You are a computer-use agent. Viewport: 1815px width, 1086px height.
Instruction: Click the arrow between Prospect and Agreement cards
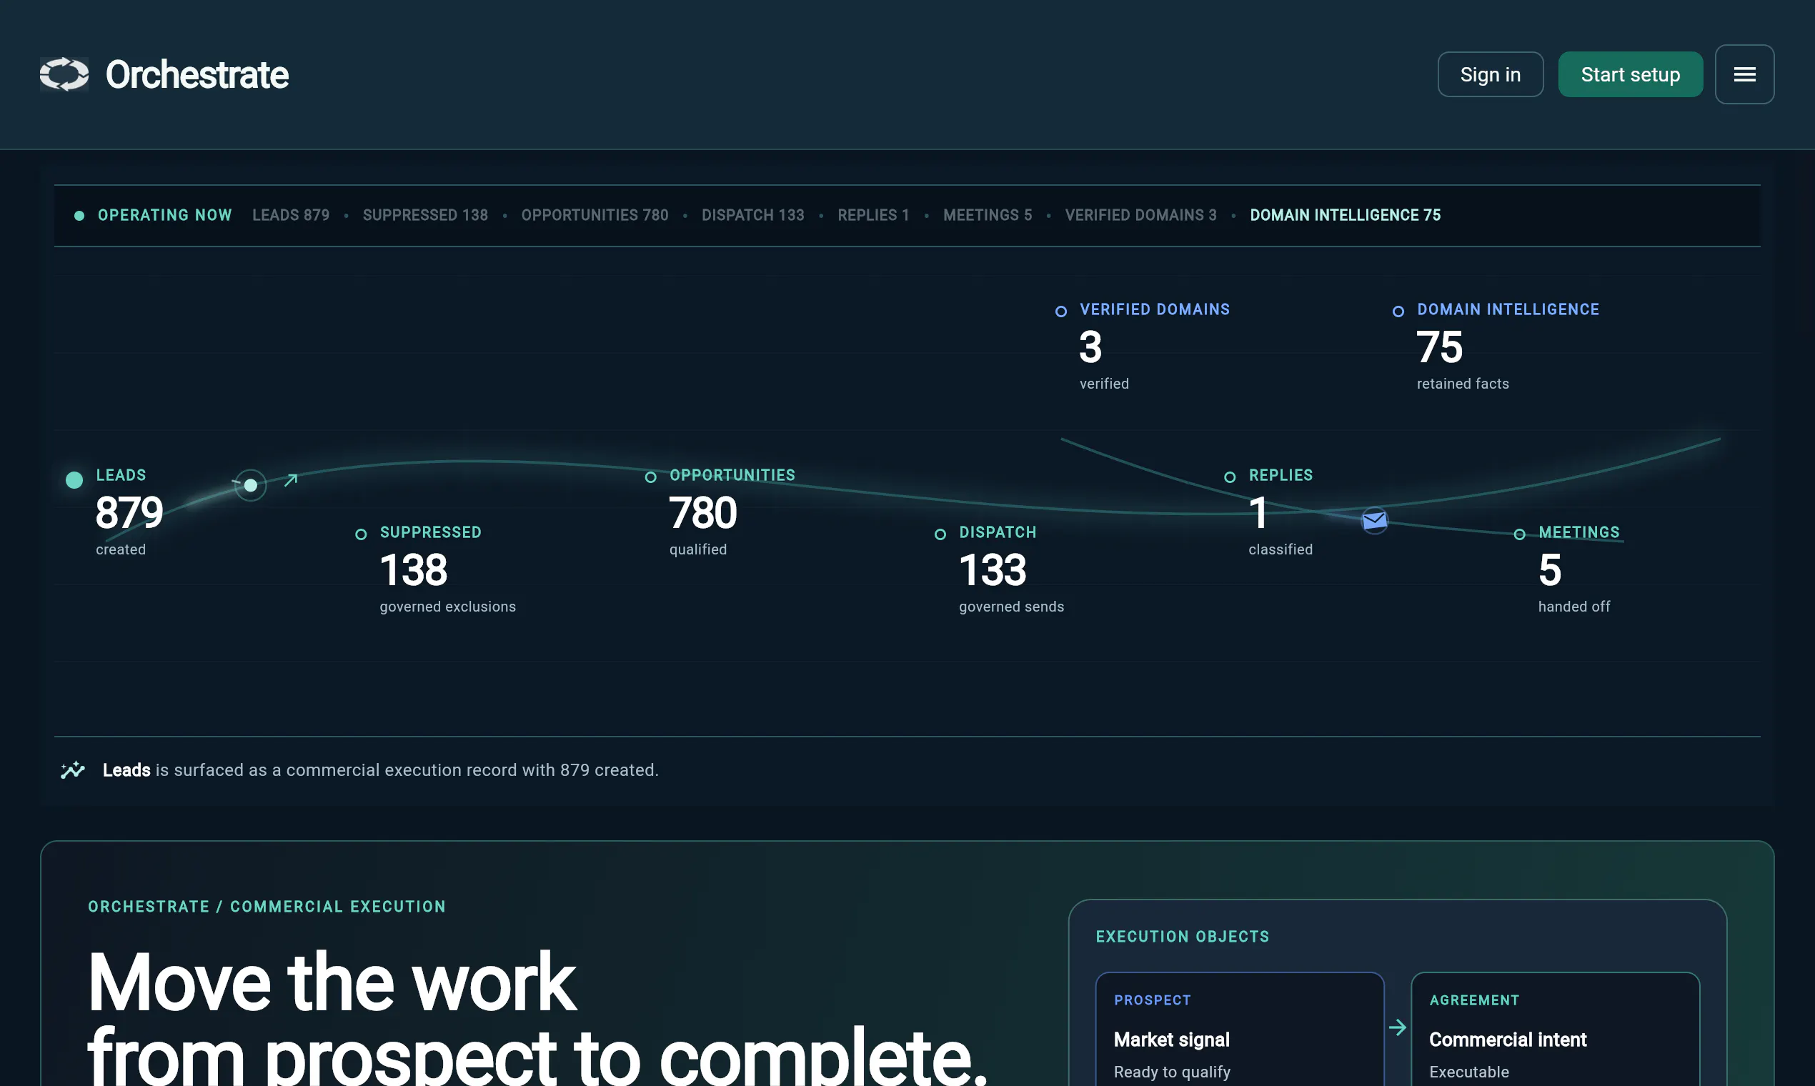(x=1397, y=1027)
